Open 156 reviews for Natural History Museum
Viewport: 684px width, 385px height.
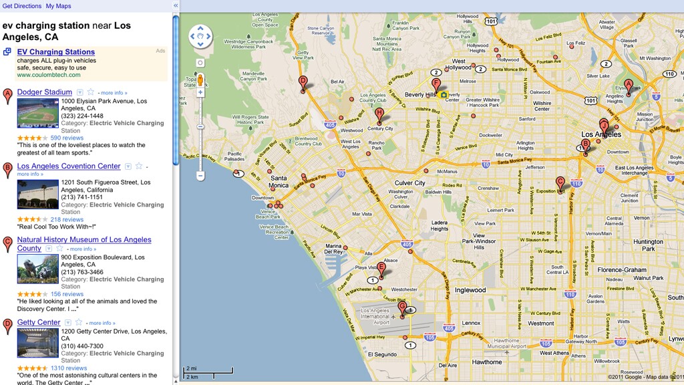(x=67, y=294)
